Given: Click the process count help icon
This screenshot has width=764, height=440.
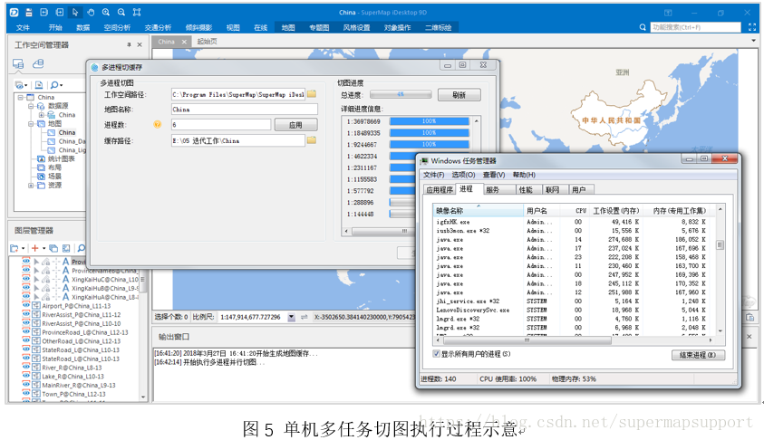Looking at the screenshot, I should pyautogui.click(x=158, y=125).
